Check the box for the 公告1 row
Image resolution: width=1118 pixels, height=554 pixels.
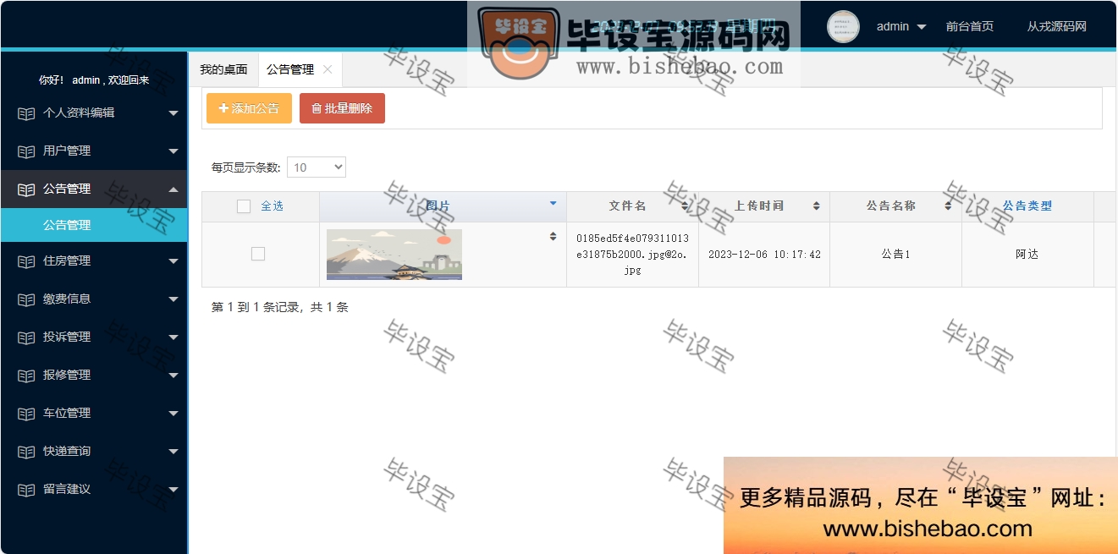coord(258,254)
